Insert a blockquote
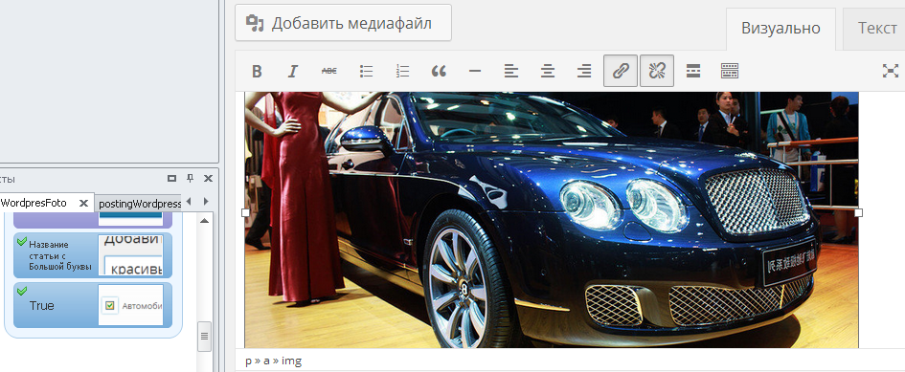This screenshot has height=372, width=905. [x=439, y=71]
